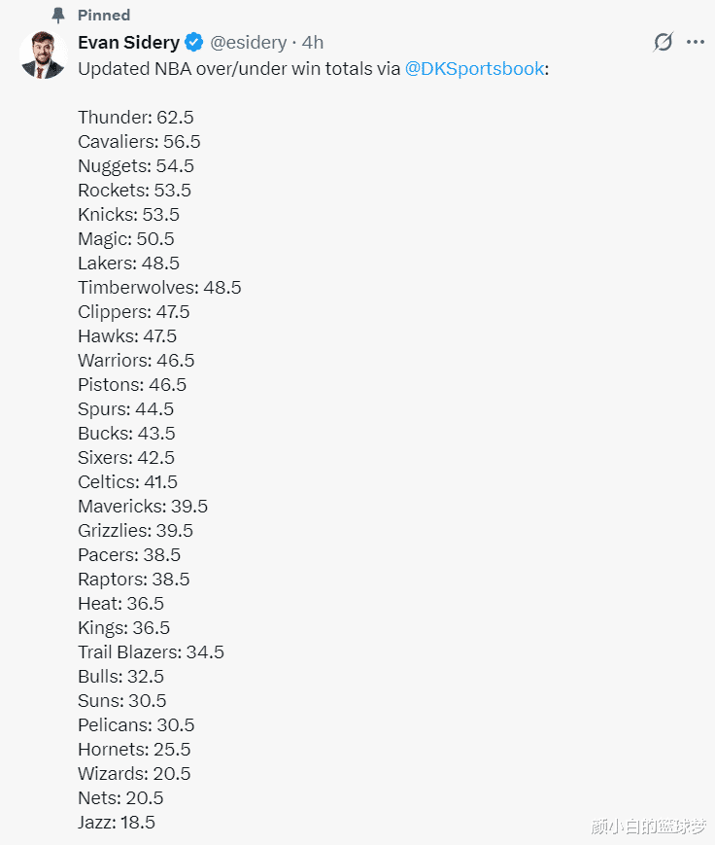Open Grok actions icon on the post

coord(664,42)
